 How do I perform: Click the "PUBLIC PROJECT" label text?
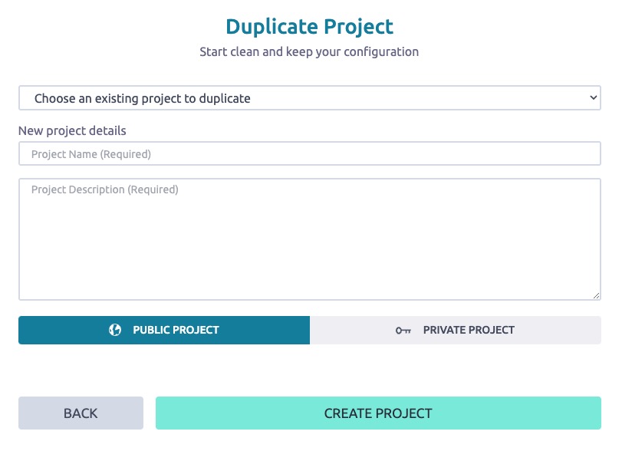[x=176, y=330]
